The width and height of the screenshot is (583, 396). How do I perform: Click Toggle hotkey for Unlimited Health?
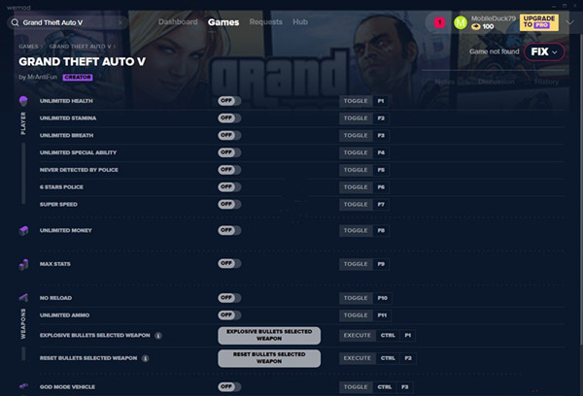[356, 101]
